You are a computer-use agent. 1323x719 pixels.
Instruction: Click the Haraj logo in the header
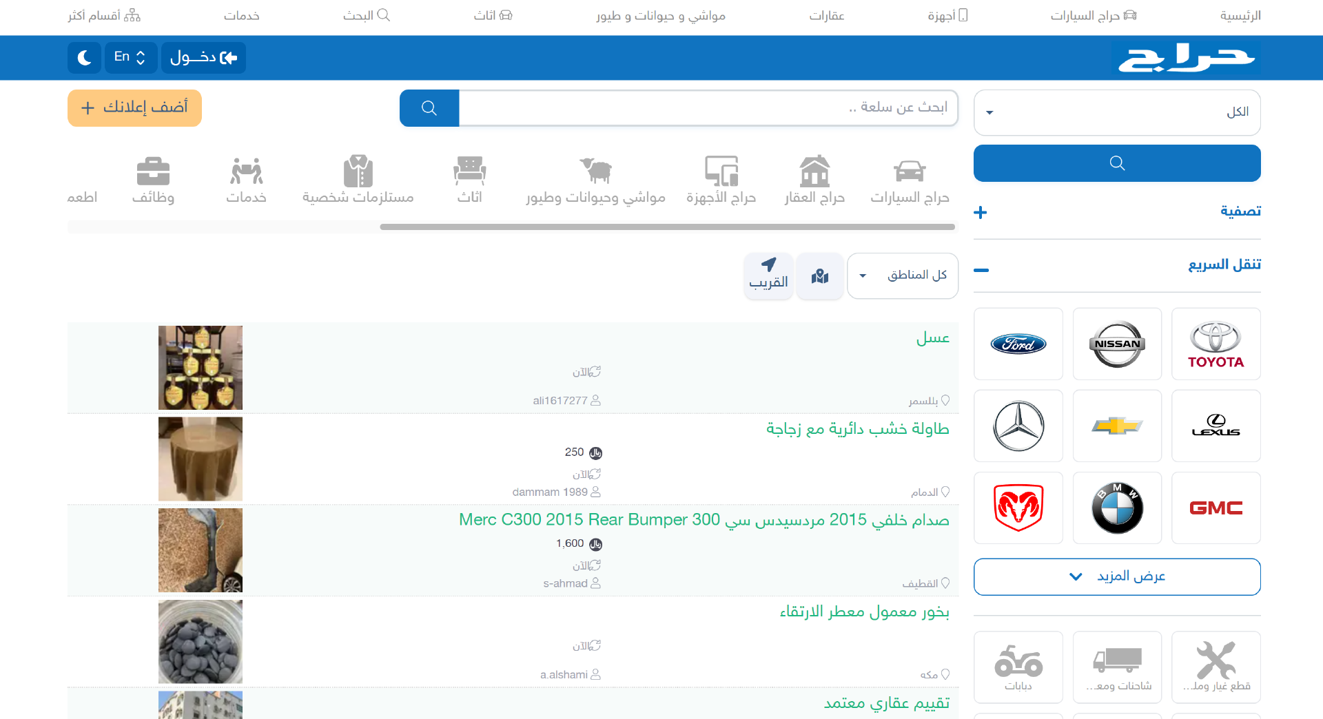coord(1187,58)
